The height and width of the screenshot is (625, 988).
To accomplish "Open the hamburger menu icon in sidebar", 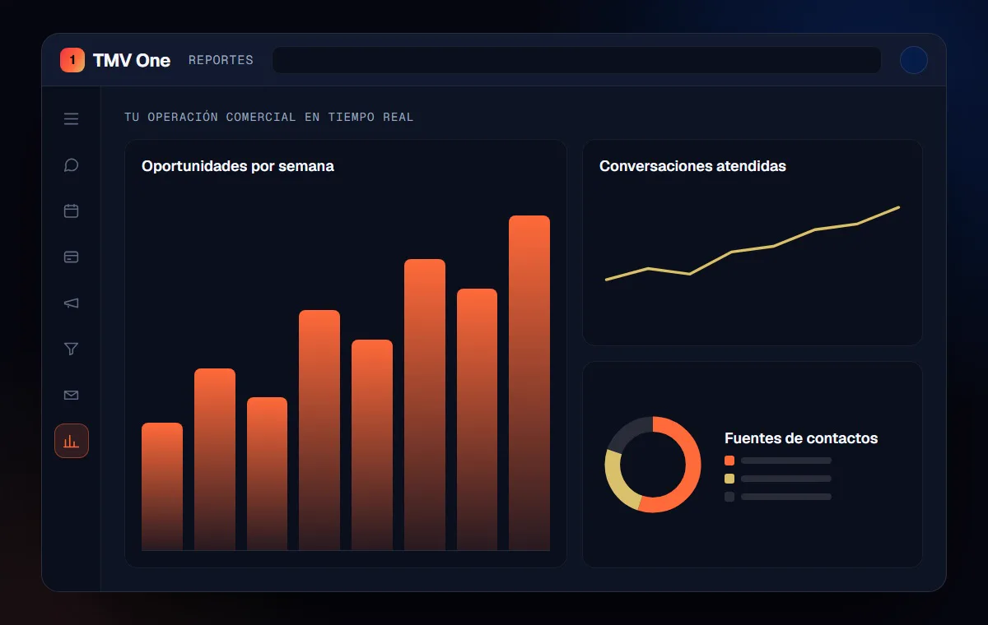I will (72, 119).
